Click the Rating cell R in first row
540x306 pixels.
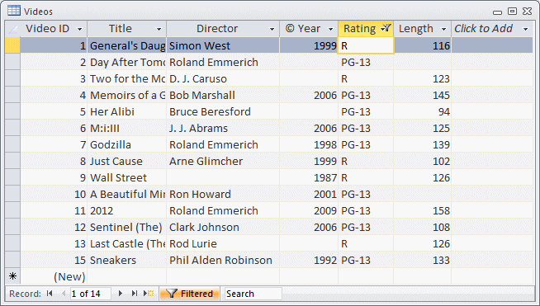coord(366,45)
